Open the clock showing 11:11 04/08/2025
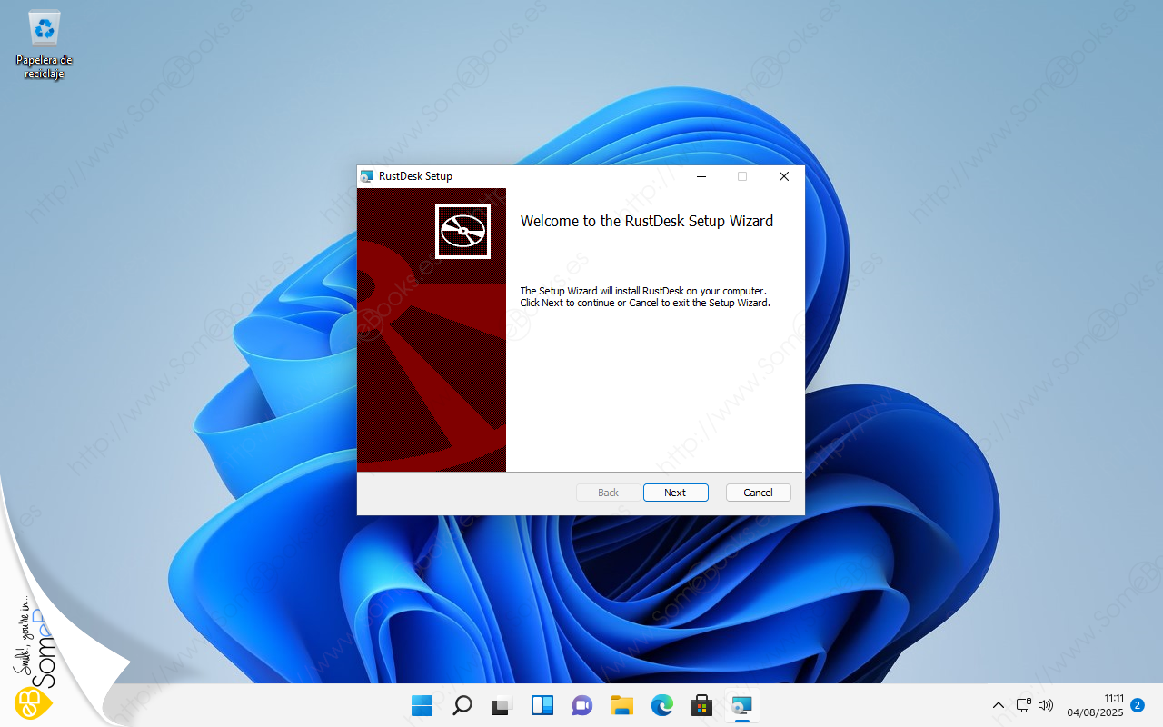 click(1095, 705)
